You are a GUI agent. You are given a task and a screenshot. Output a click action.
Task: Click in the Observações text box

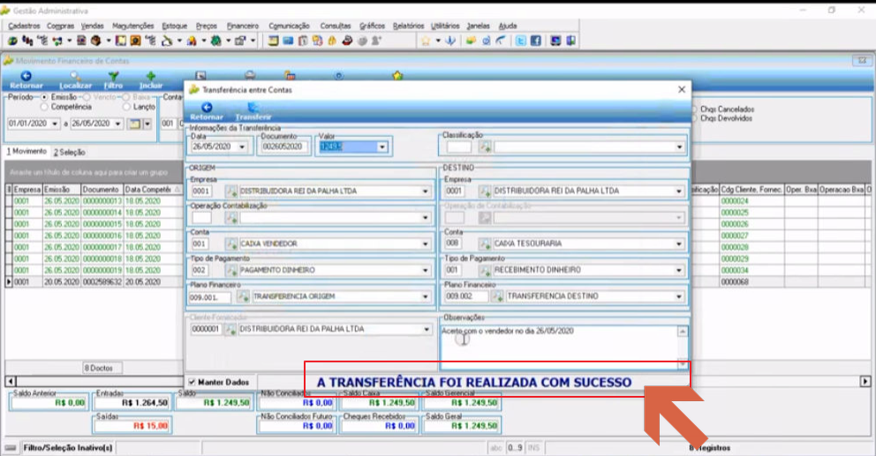coord(559,346)
